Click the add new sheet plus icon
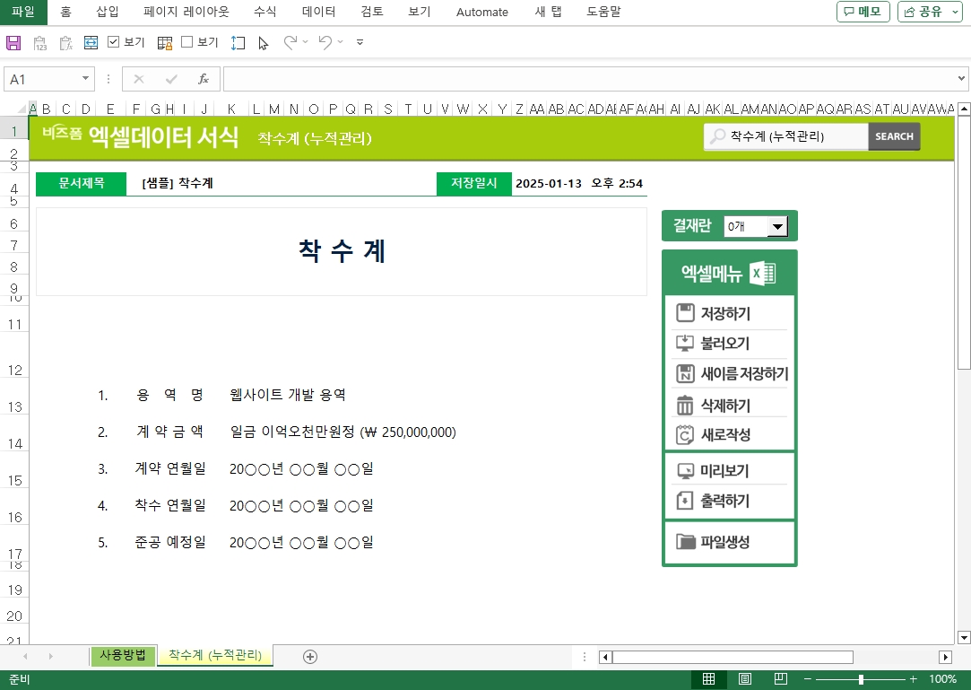 point(310,657)
